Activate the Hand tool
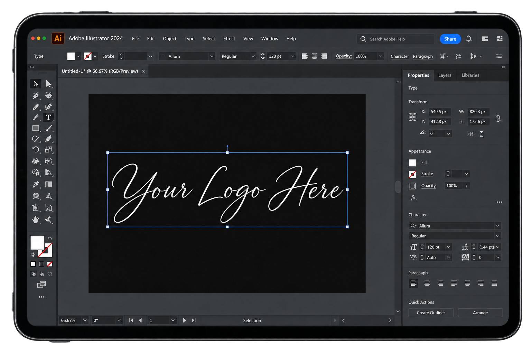Viewport: 531px width, 354px height. [36, 220]
